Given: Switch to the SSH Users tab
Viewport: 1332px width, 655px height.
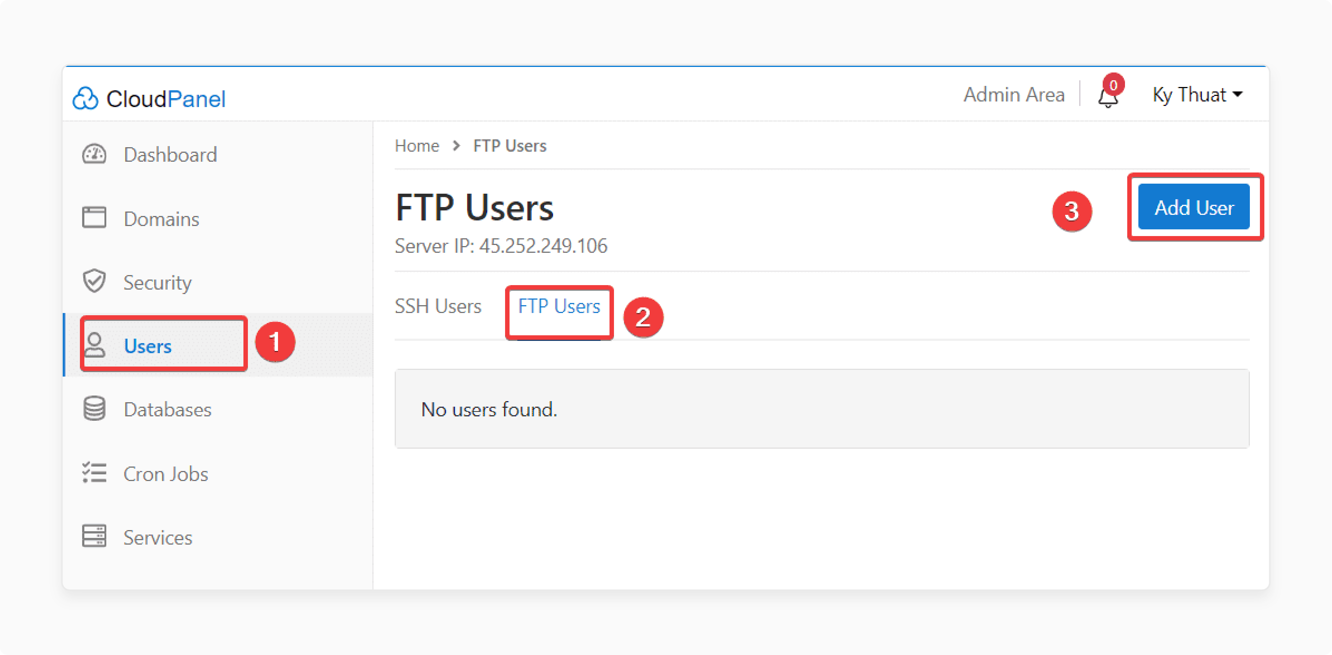Looking at the screenshot, I should tap(438, 306).
